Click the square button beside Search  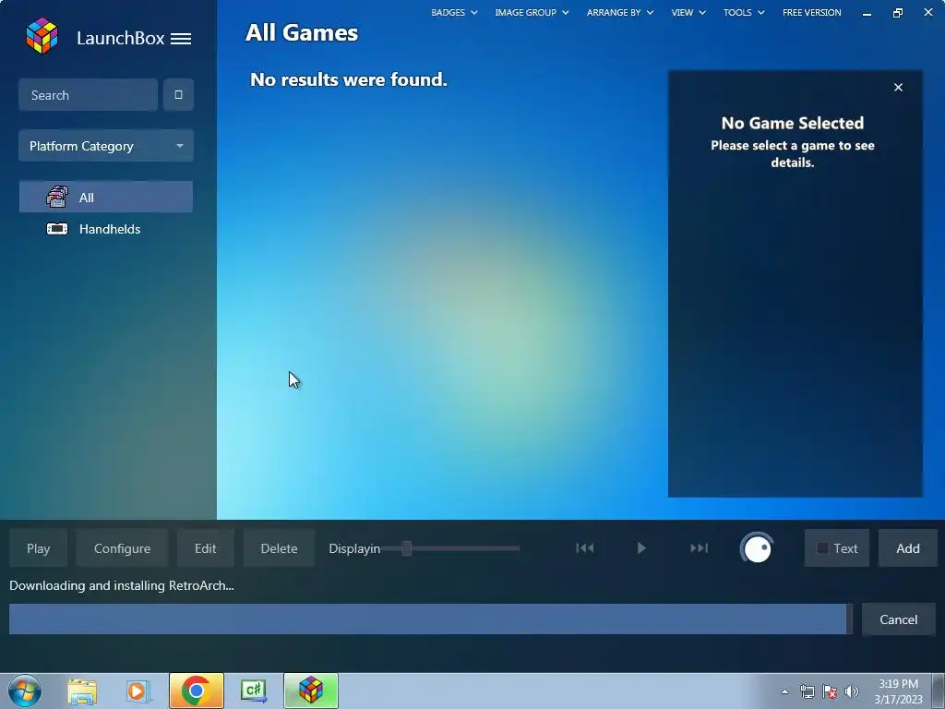178,95
